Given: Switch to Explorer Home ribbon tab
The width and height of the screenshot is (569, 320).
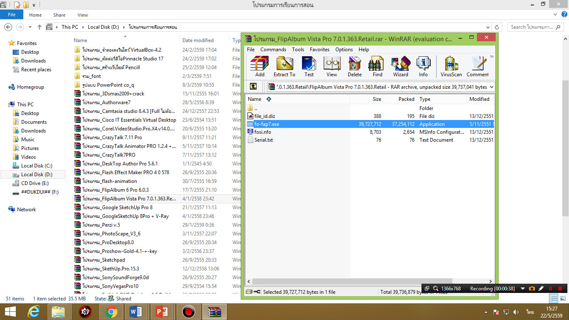Looking at the screenshot, I should (x=35, y=15).
